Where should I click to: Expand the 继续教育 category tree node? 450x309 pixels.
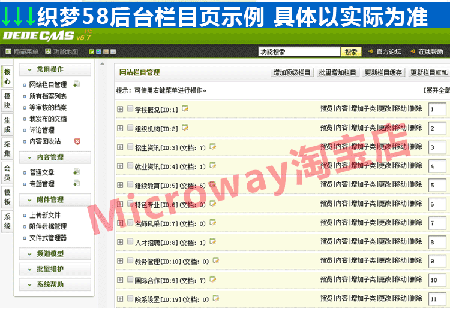[120, 185]
